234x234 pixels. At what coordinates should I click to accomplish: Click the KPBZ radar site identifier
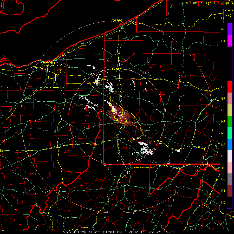click(x=133, y=232)
